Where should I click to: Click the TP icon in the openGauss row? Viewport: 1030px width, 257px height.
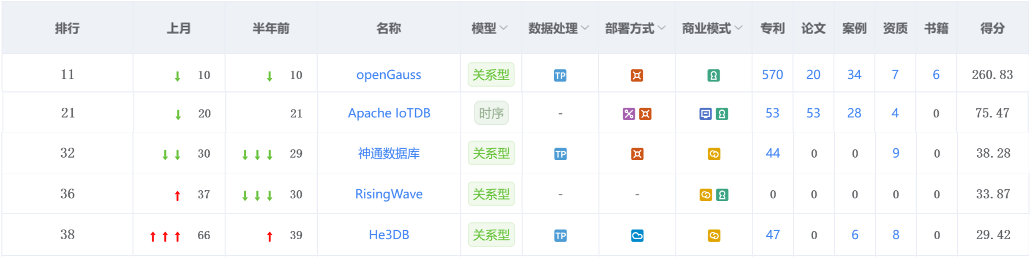pyautogui.click(x=560, y=76)
